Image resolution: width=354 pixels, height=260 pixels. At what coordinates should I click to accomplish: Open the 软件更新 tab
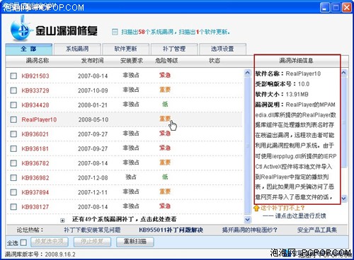pyautogui.click(x=126, y=49)
